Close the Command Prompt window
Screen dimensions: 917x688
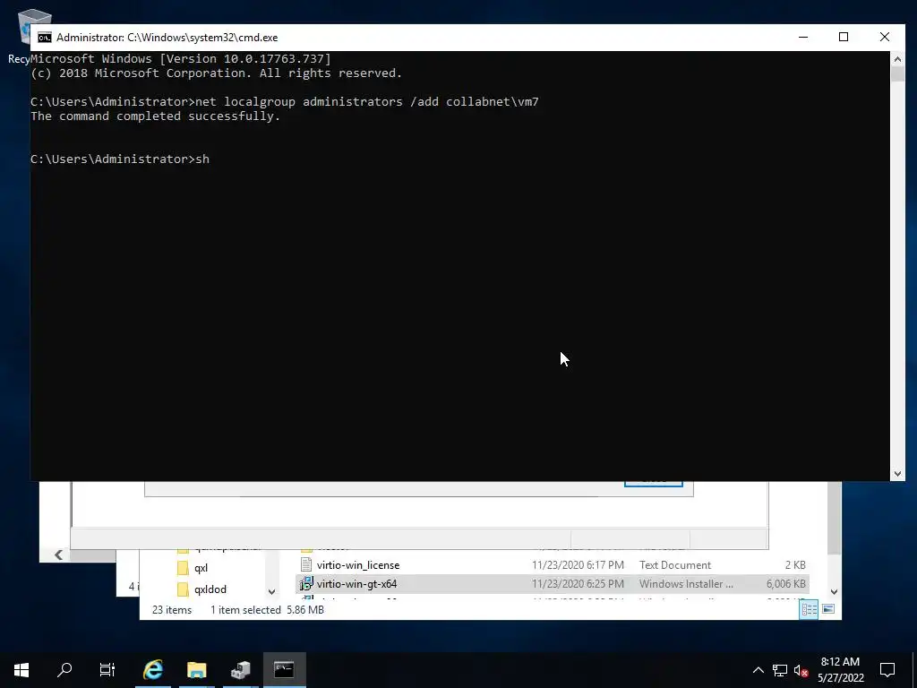click(884, 37)
